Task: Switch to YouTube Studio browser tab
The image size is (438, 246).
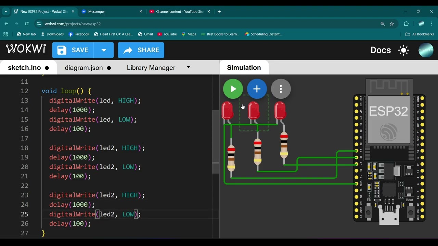Action: tap(179, 11)
